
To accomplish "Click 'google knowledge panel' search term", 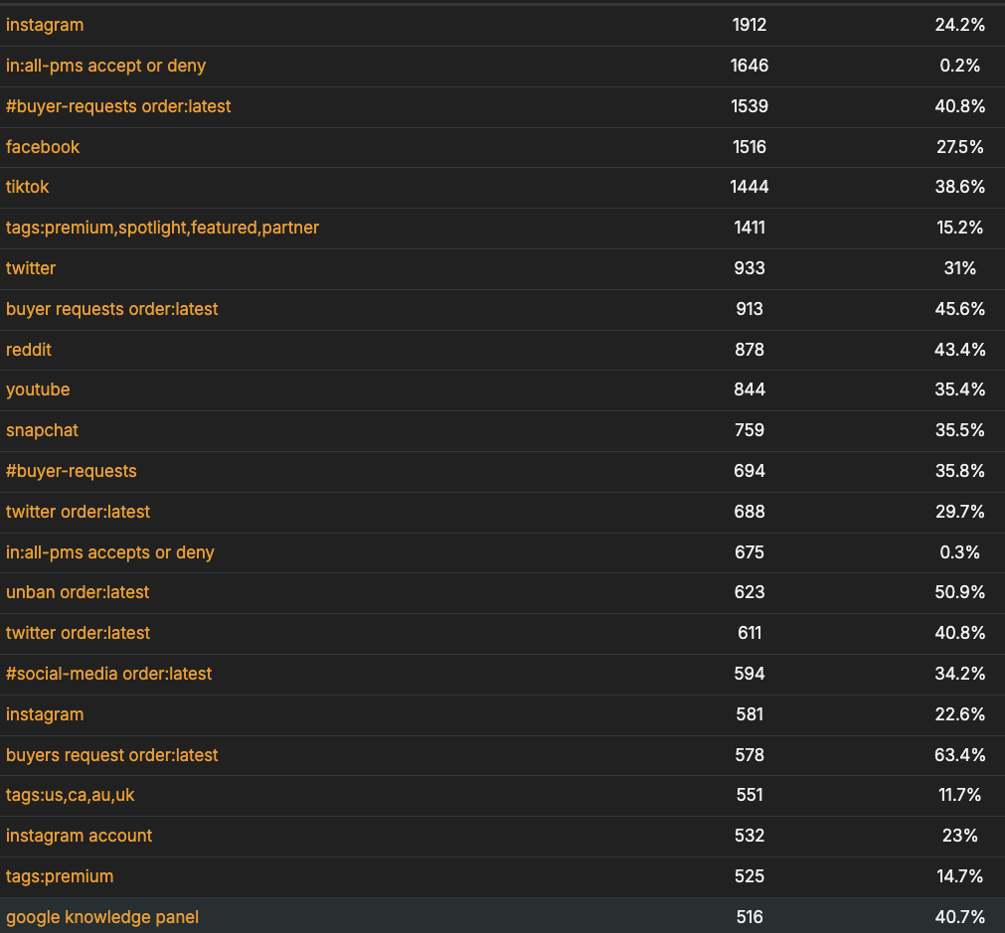I will pos(102,917).
